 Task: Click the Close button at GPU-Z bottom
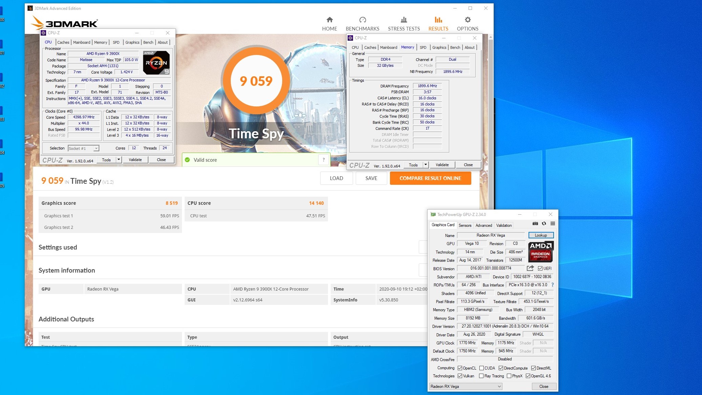[543, 387]
